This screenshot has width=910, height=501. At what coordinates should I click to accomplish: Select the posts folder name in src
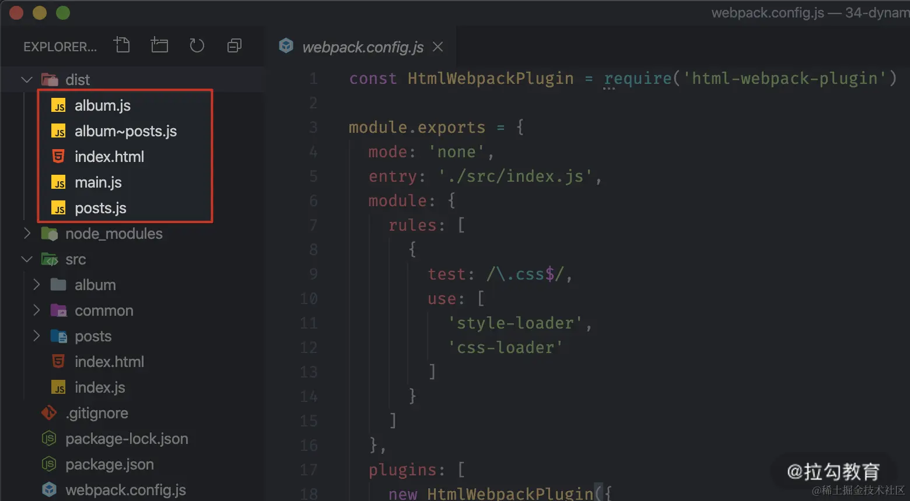(93, 337)
